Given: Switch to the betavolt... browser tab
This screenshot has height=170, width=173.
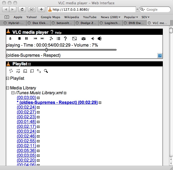Looking at the screenshot, I should click(62, 23).
